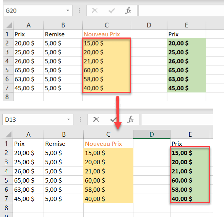224x217 pixels.
Task: Click 'Nouveau Prix' header cell in lower sheet
Action: 108,144
